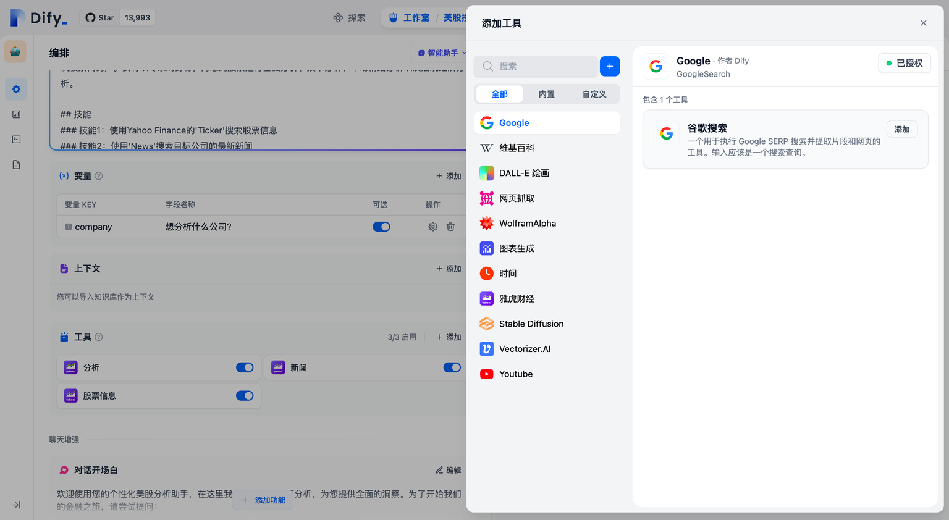Click the 谷歌搜索 card Google icon
The image size is (949, 520).
(x=667, y=133)
